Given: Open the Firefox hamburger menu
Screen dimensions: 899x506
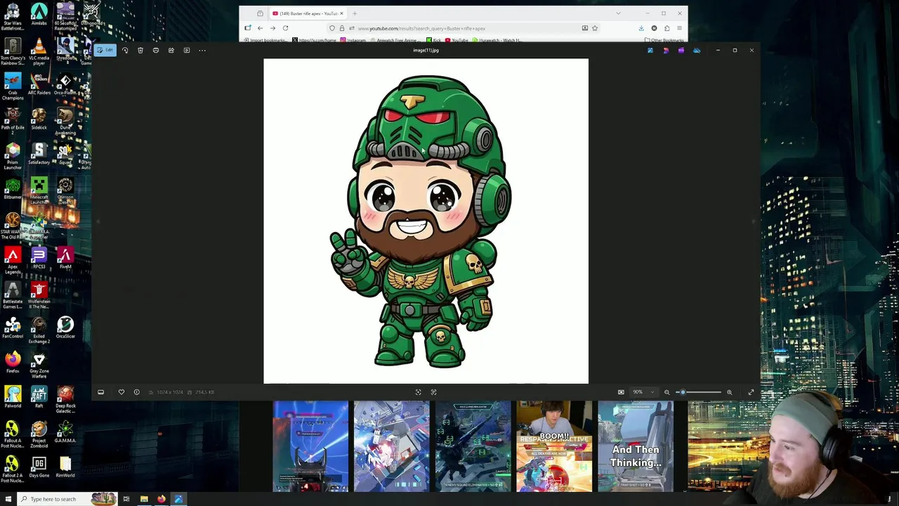Looking at the screenshot, I should tap(679, 28).
